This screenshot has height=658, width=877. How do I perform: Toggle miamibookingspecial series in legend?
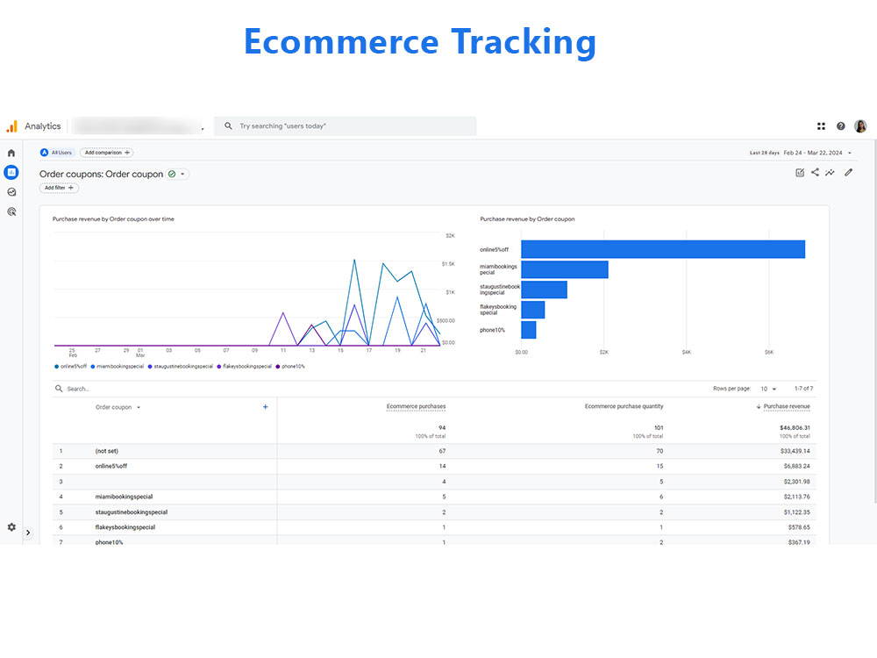tap(118, 367)
